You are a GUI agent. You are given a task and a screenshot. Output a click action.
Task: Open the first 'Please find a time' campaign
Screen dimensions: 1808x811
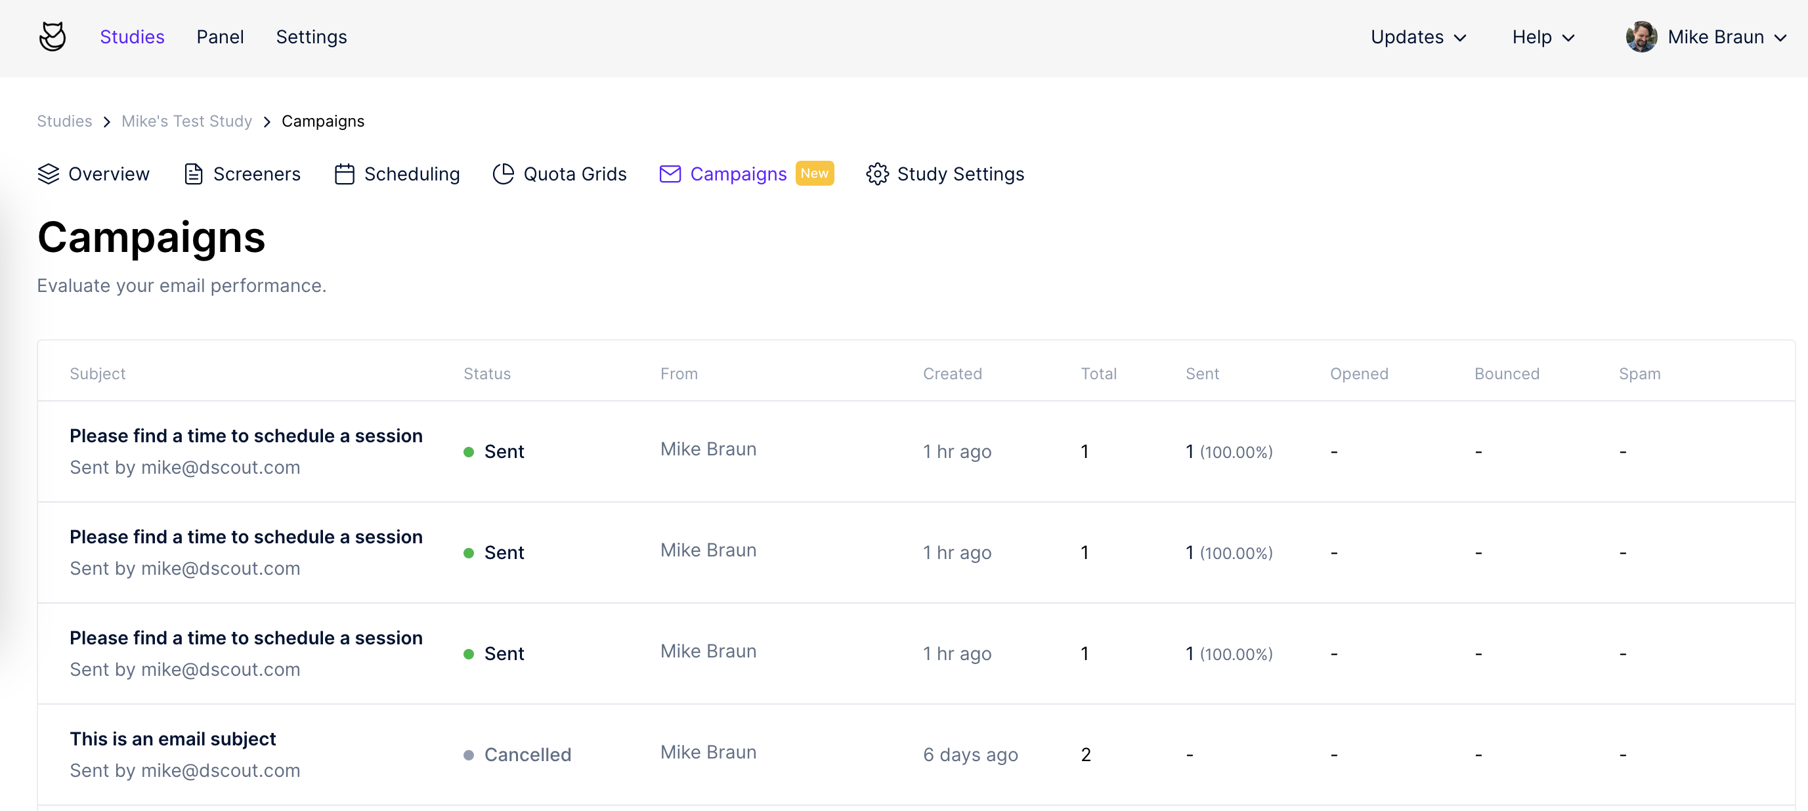[x=246, y=436]
